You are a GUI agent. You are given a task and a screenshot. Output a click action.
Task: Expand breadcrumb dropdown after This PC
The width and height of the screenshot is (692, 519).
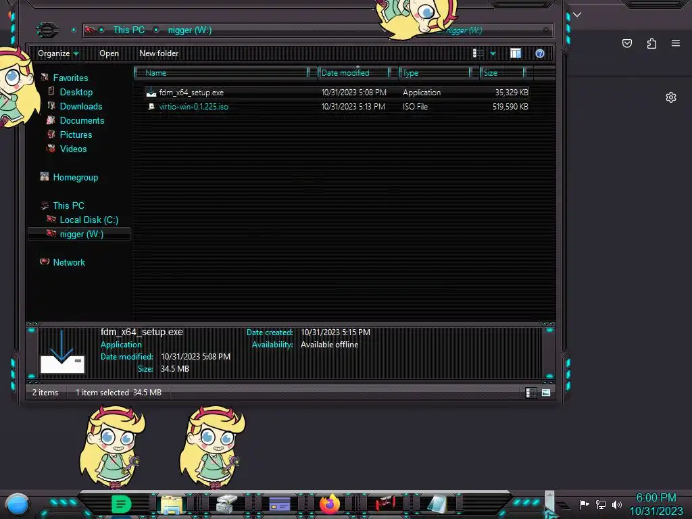point(156,30)
